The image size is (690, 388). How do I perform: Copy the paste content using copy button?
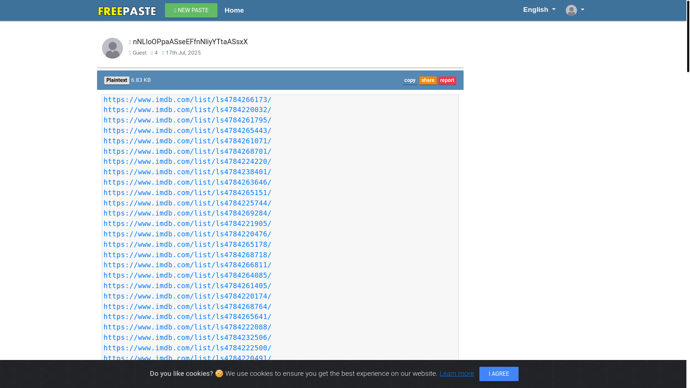pos(410,80)
